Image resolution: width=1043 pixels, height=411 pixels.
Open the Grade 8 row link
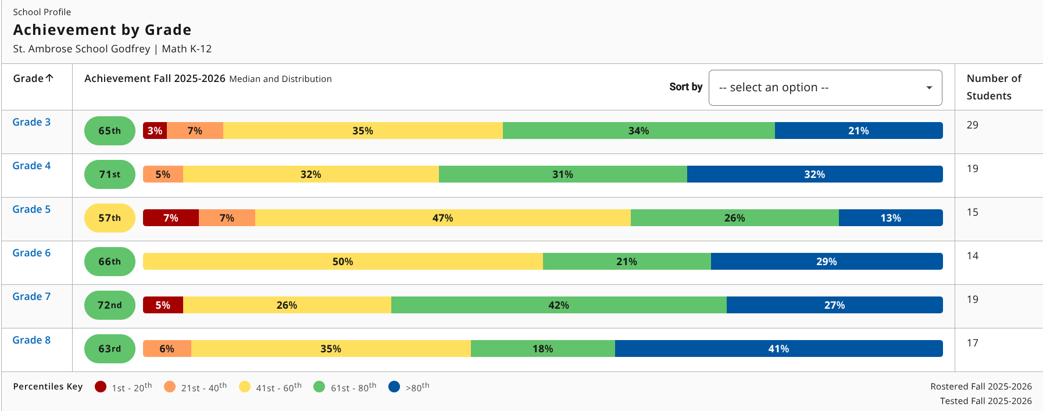(x=31, y=340)
